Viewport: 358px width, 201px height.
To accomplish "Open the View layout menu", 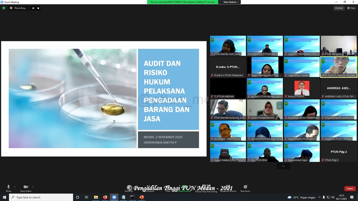I will pos(351,8).
